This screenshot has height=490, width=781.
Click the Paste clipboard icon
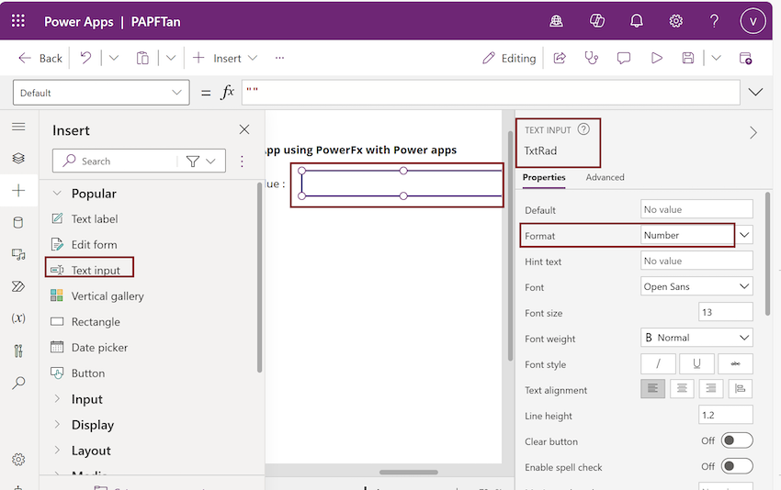[x=142, y=58]
